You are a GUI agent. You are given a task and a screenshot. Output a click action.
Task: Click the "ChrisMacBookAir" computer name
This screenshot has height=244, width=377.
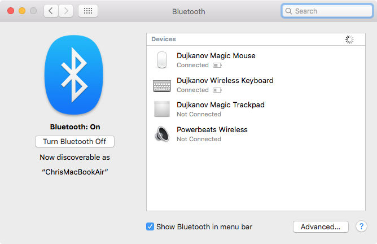click(x=74, y=172)
